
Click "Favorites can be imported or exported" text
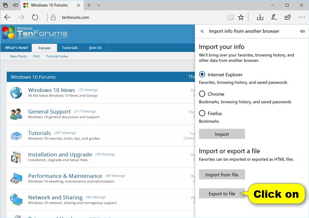(x=246, y=159)
